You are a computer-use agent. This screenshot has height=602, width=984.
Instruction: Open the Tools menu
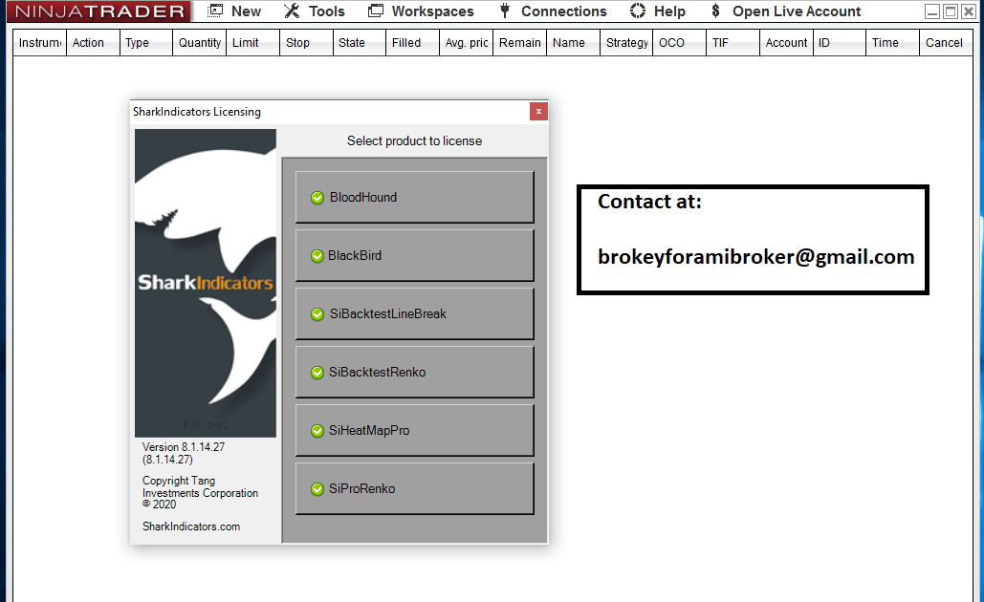point(314,11)
